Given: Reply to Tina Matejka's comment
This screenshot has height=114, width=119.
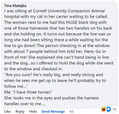Looking at the screenshot, I should tap(20, 111).
